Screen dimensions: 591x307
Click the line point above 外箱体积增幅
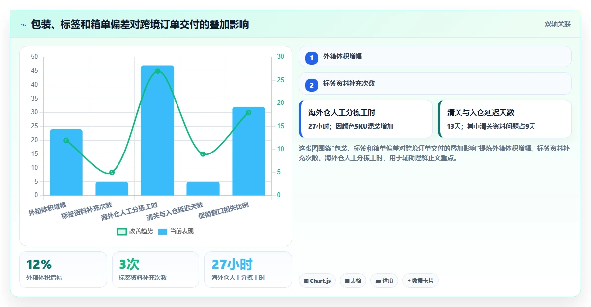66,140
